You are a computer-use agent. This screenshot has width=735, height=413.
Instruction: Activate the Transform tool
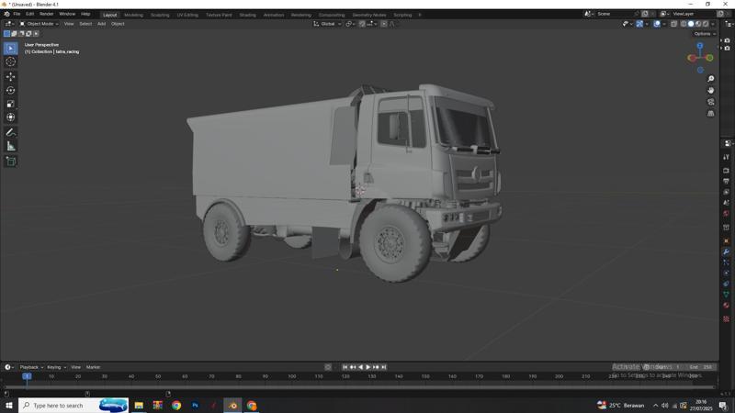click(x=11, y=117)
